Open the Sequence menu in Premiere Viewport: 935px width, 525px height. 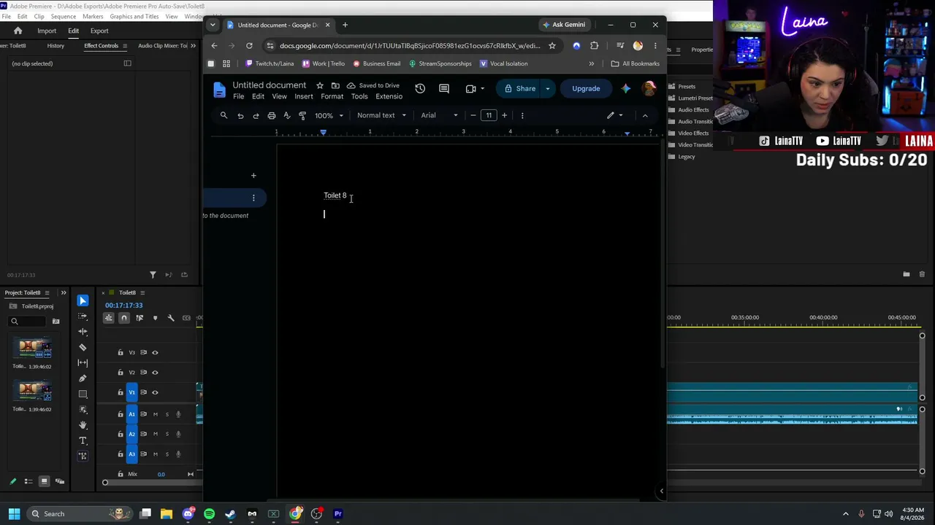coord(64,16)
